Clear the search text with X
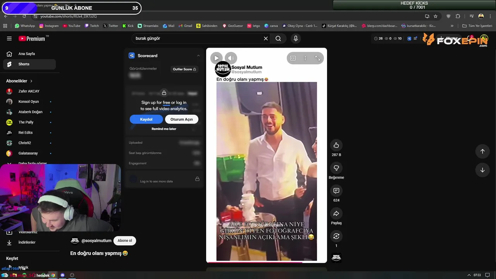This screenshot has width=496, height=279. [266, 38]
